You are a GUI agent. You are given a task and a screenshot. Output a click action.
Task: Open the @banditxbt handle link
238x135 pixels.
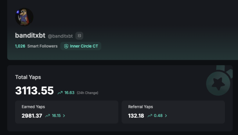point(60,36)
